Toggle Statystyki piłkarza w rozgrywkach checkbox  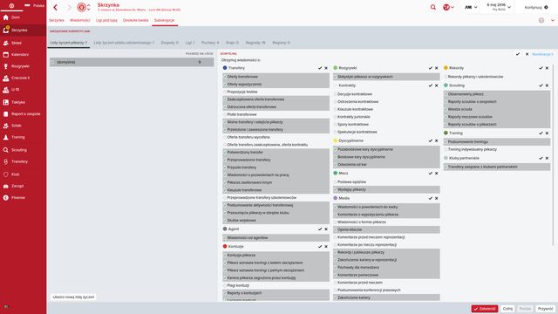pos(335,77)
